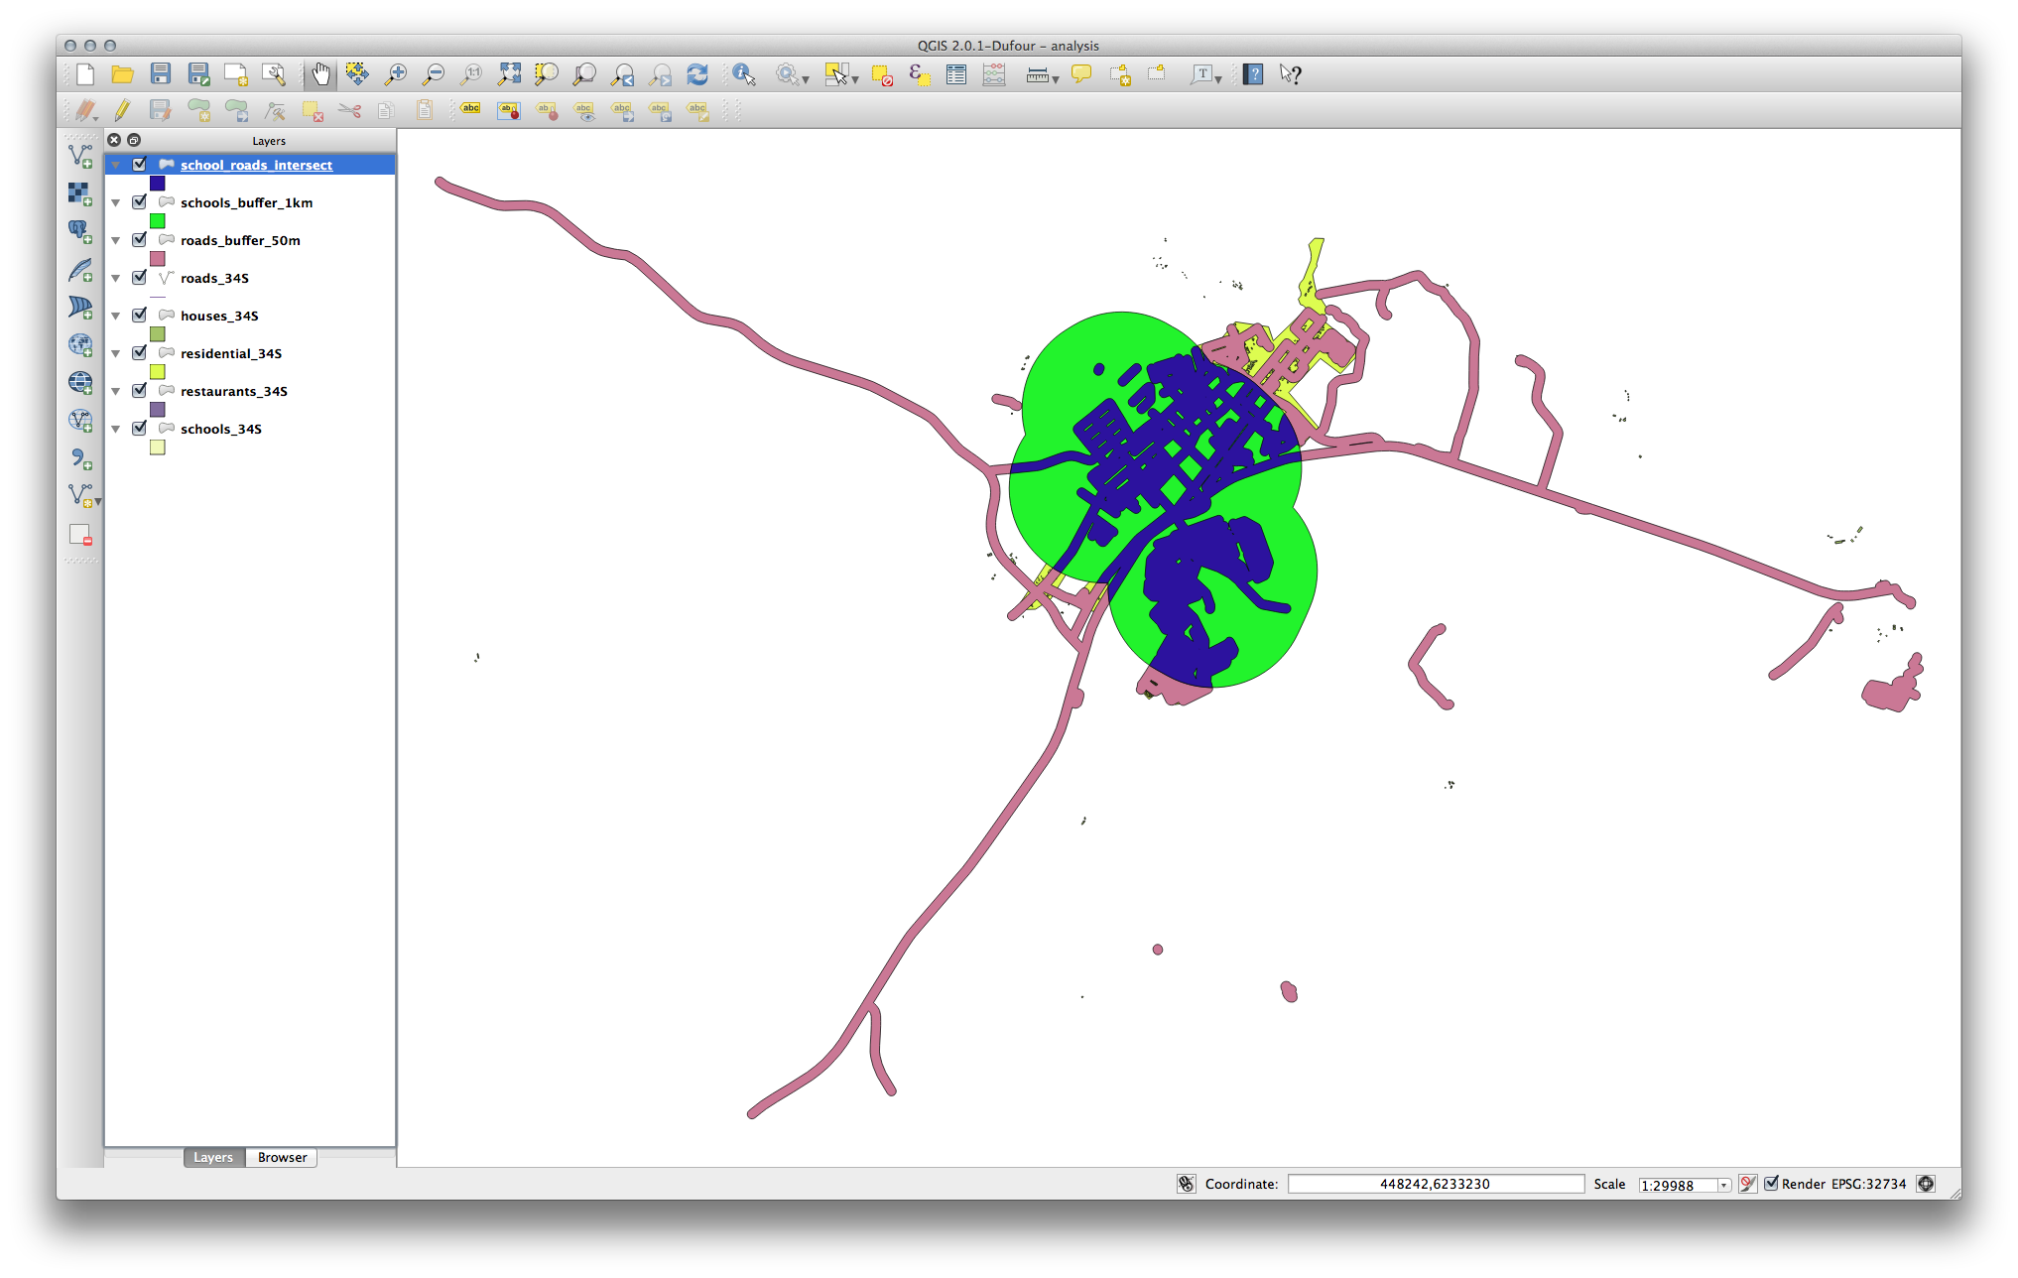The image size is (2018, 1278).
Task: Collapse the houses_34S layer legend
Action: pos(116,317)
